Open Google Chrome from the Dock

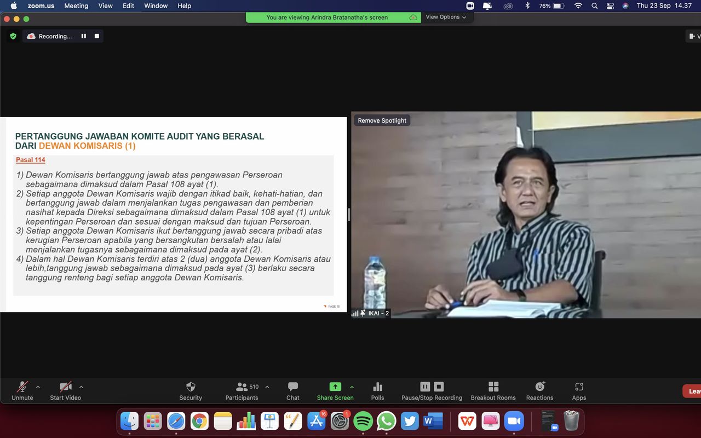pyautogui.click(x=200, y=421)
